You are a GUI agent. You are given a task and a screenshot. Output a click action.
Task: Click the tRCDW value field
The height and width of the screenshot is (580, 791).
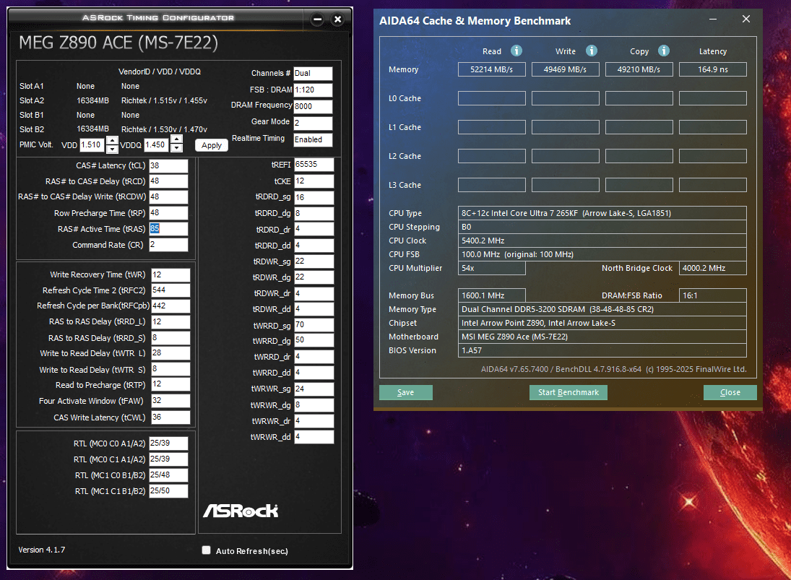click(168, 197)
